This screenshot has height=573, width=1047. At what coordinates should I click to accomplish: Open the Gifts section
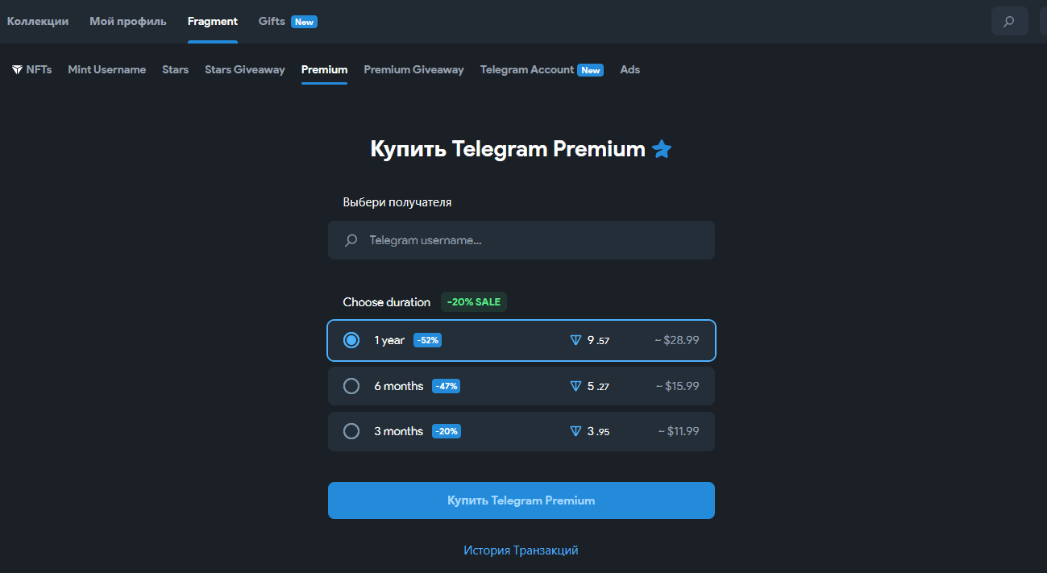pos(272,21)
